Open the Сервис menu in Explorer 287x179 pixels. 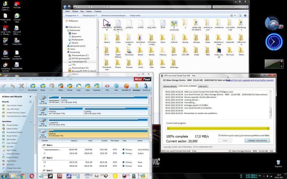[89, 11]
